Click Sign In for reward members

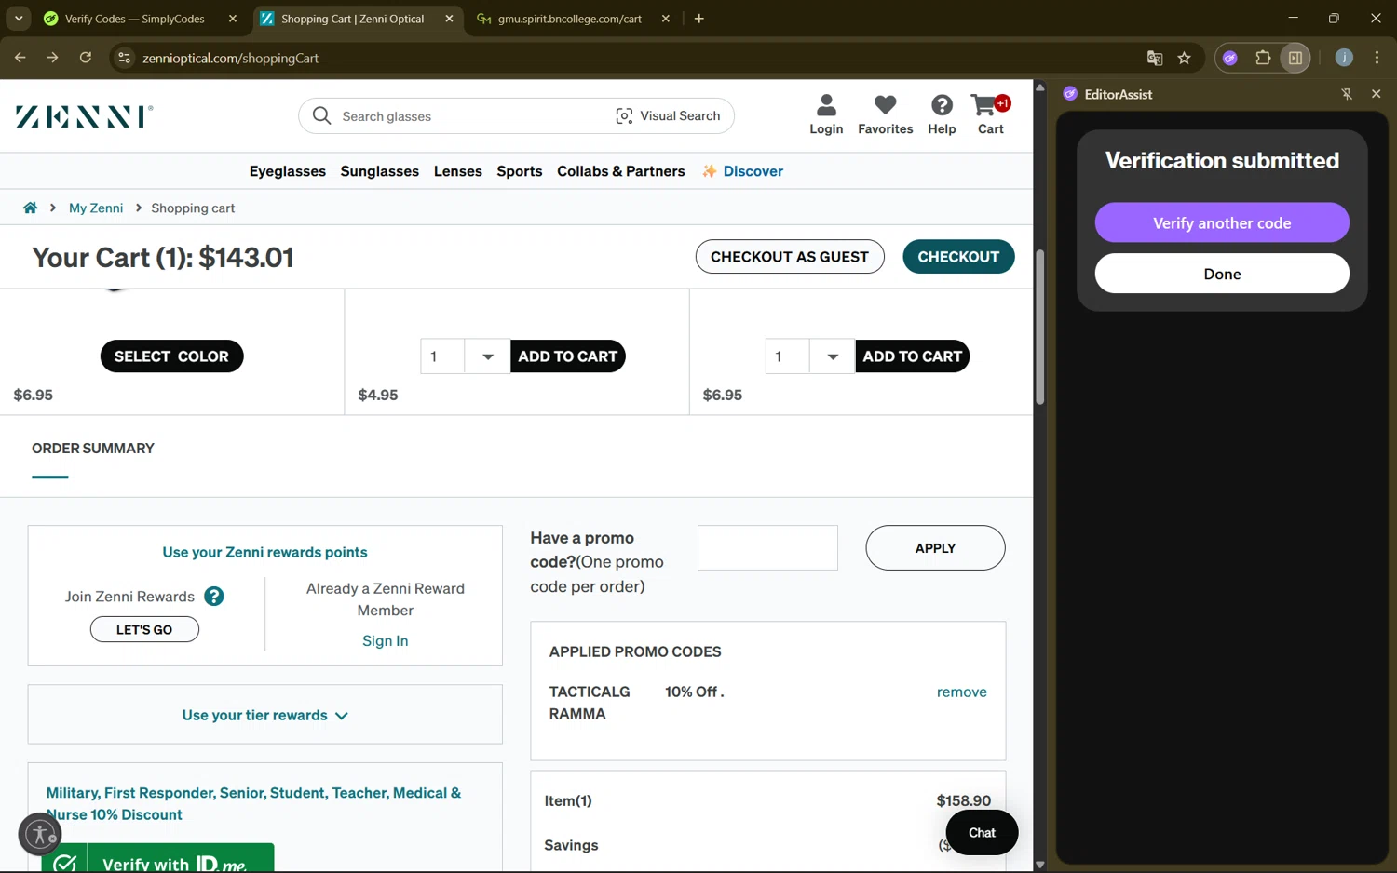point(385,641)
